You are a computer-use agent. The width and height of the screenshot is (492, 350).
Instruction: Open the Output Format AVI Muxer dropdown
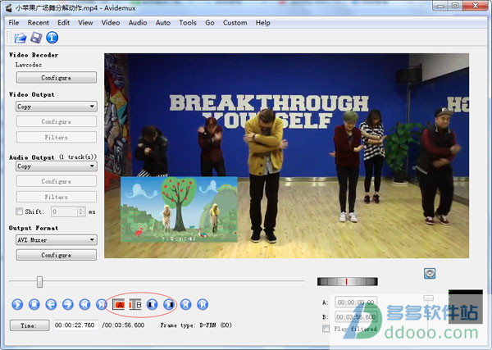(57, 240)
